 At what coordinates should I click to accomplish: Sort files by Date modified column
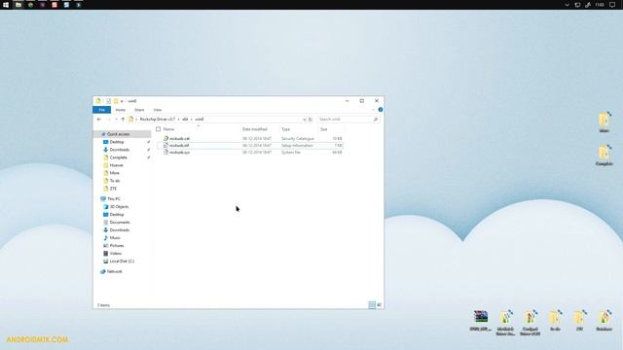pyautogui.click(x=255, y=129)
